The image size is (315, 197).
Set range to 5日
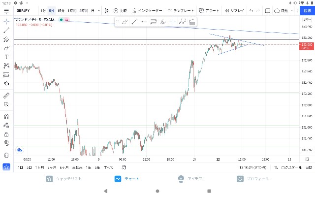click(x=29, y=167)
